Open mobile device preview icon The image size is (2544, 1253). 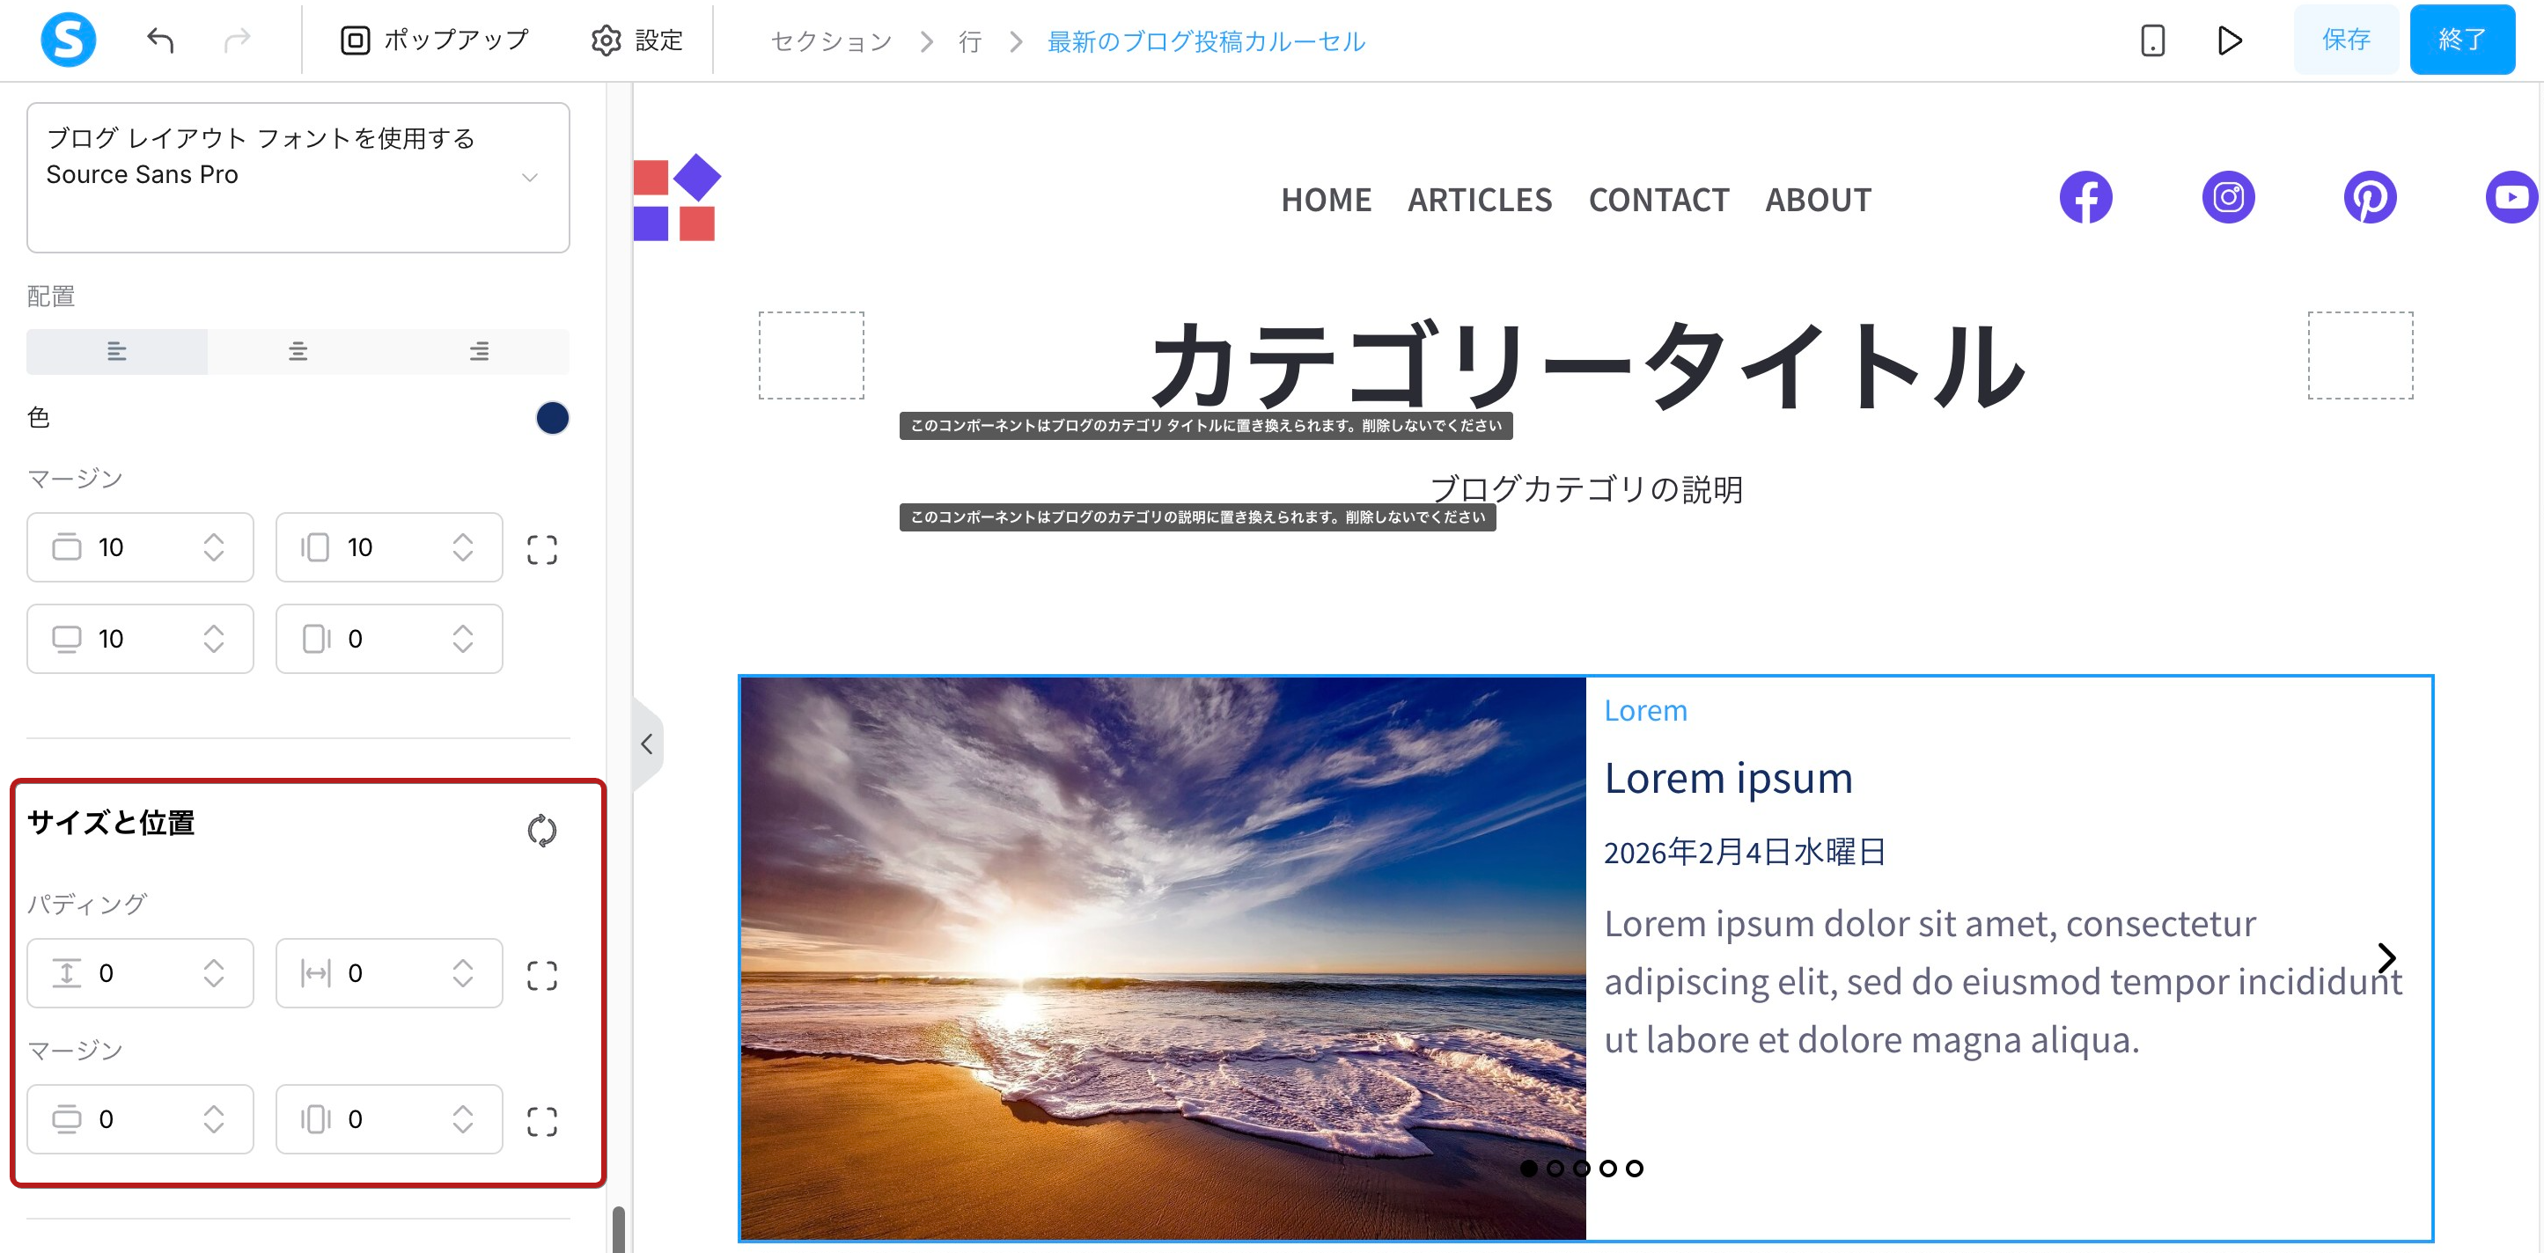click(x=2152, y=40)
